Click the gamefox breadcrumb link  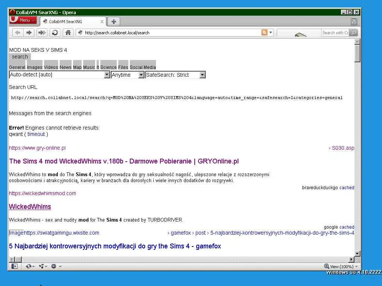pyautogui.click(x=181, y=233)
